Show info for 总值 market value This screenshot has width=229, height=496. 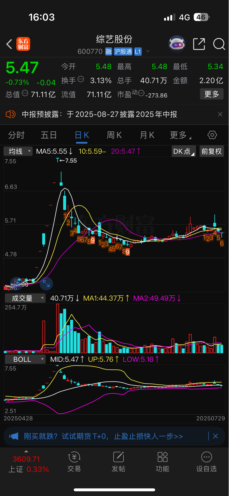tap(25, 93)
